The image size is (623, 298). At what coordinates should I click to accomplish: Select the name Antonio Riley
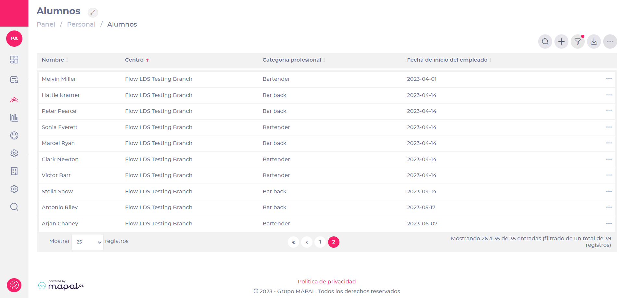[59, 207]
